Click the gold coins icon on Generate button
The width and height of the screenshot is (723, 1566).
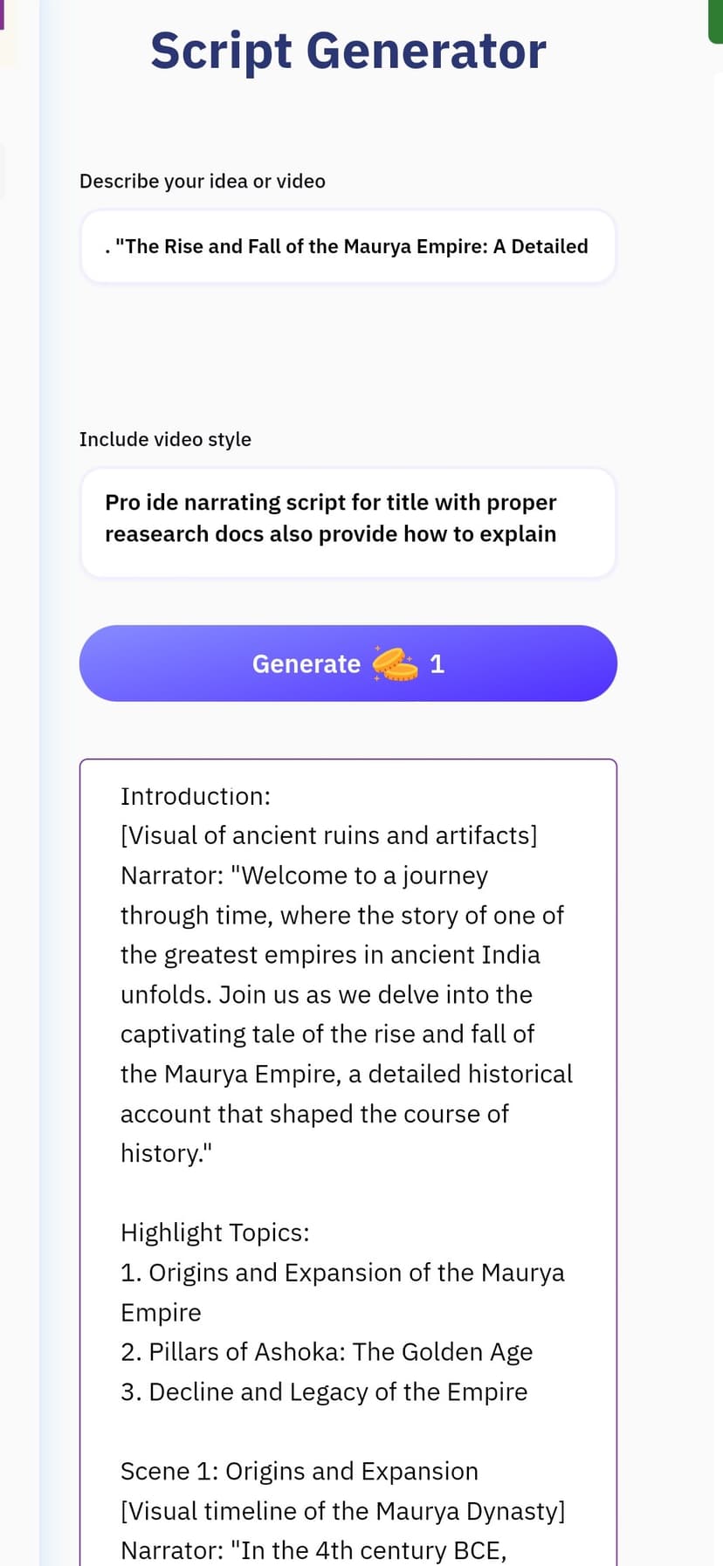pos(396,663)
